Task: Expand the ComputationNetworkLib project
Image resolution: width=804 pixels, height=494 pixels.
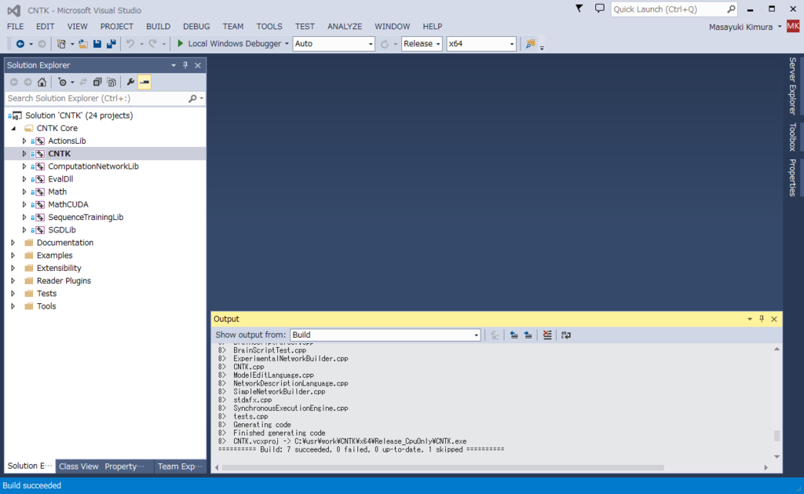Action: (24, 166)
